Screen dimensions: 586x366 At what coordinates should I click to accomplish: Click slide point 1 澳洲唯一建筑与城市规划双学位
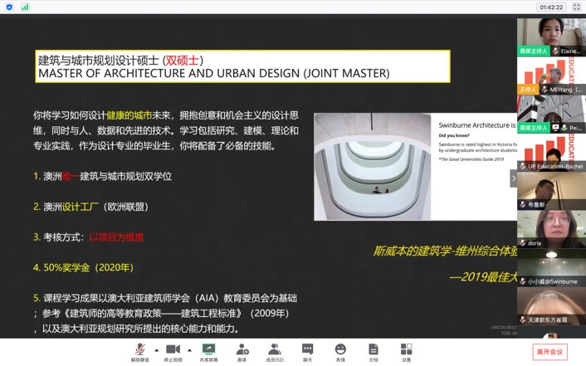[102, 176]
